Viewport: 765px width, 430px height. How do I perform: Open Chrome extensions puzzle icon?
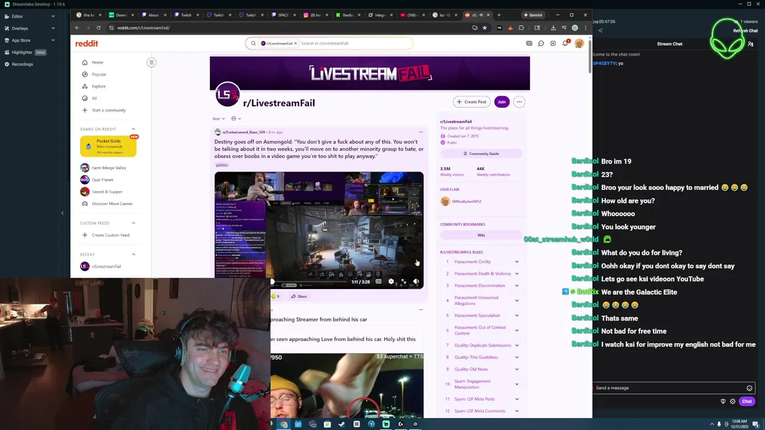(521, 27)
